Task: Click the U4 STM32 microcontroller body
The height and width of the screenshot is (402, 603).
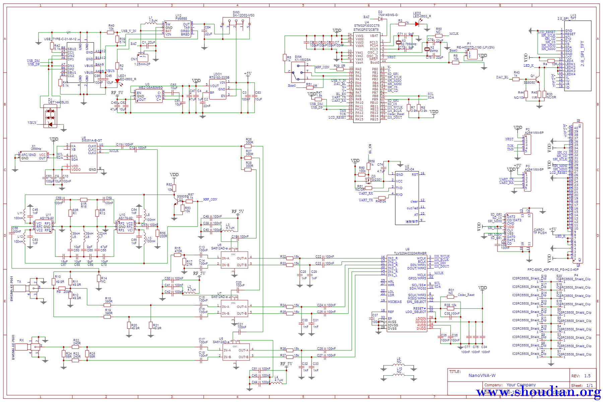Action: click(x=367, y=78)
